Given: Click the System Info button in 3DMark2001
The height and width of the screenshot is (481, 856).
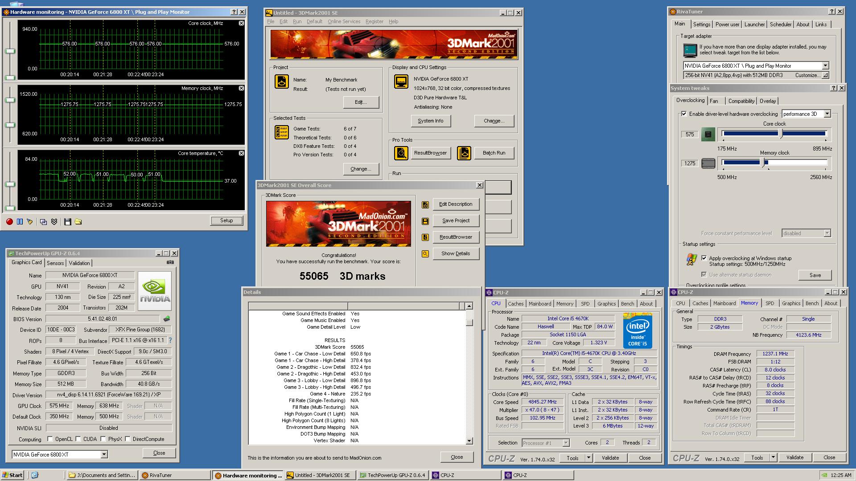Looking at the screenshot, I should pyautogui.click(x=431, y=121).
